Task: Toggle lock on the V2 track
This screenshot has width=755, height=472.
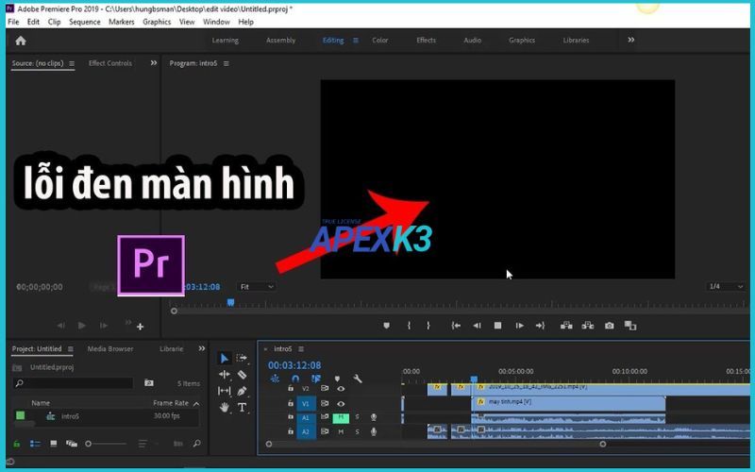Action: pyautogui.click(x=291, y=389)
